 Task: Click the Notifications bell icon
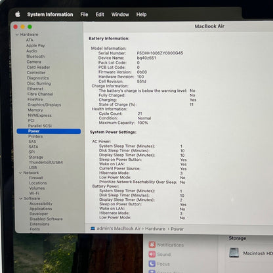[152, 245]
